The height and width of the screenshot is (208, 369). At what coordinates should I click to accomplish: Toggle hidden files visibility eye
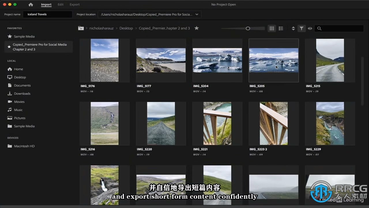coord(310,28)
